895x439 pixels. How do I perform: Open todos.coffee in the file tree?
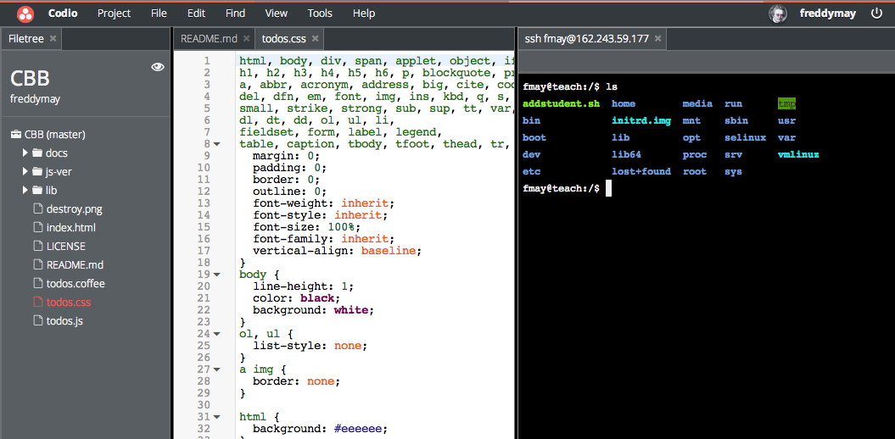click(x=76, y=284)
